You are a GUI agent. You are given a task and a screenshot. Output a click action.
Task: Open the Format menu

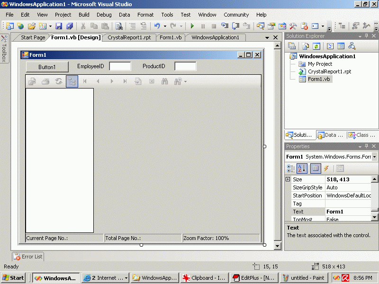[145, 15]
